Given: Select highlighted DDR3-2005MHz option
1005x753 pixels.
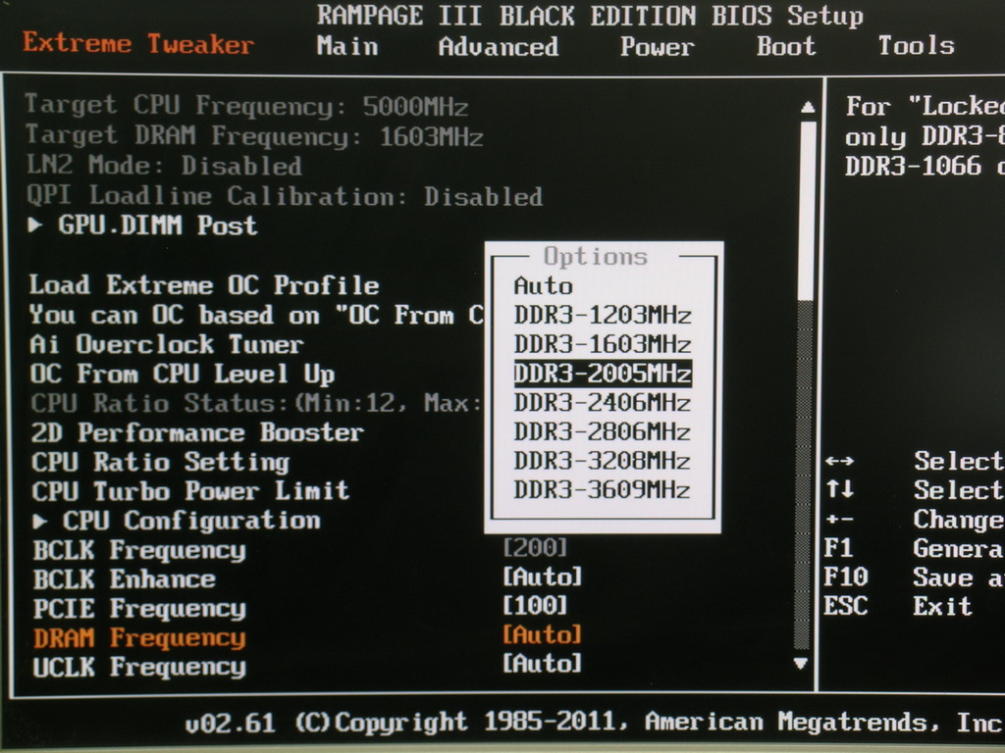Looking at the screenshot, I should [602, 374].
